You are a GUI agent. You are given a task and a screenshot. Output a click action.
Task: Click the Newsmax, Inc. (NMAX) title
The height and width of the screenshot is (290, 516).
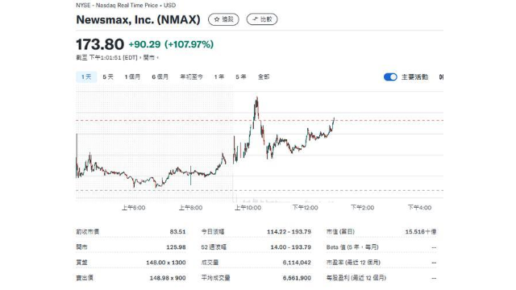click(138, 19)
